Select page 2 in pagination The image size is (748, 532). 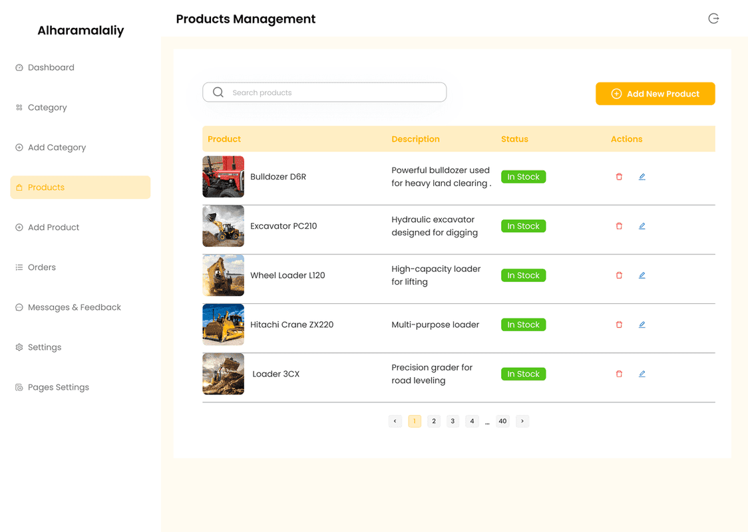[x=434, y=421]
